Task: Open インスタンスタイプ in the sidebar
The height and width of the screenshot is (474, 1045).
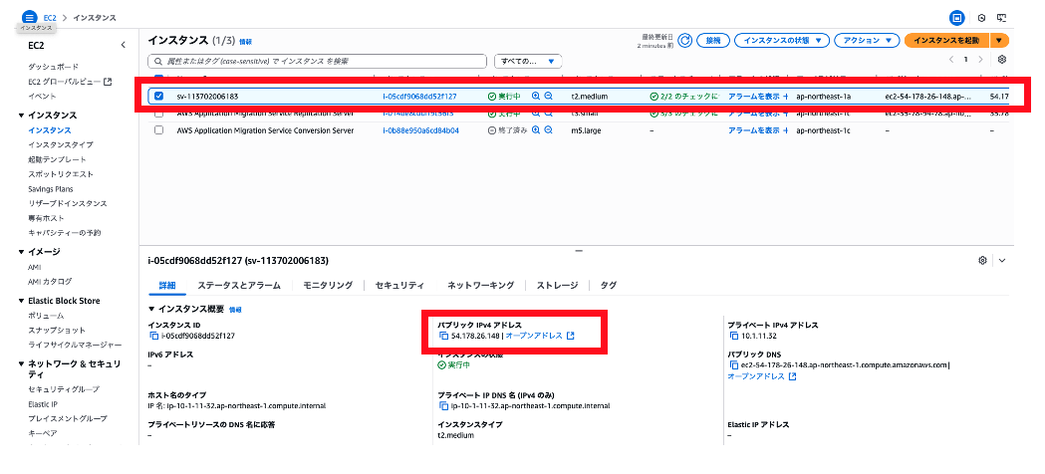Action: [x=61, y=144]
